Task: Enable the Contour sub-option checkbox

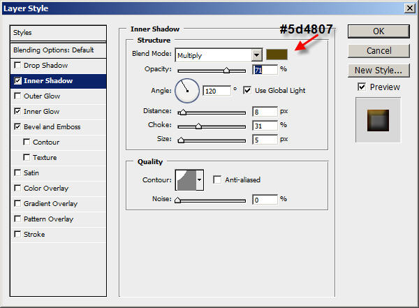Action: pos(27,142)
